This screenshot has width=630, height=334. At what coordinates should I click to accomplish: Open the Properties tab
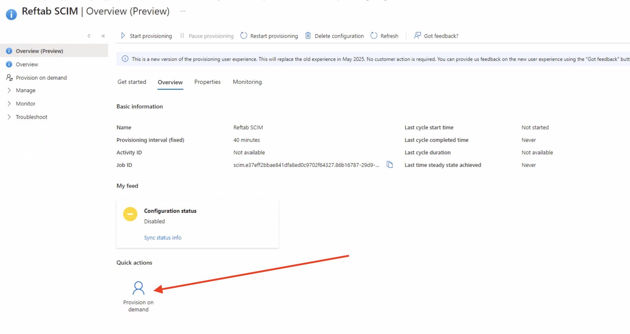pyautogui.click(x=207, y=82)
